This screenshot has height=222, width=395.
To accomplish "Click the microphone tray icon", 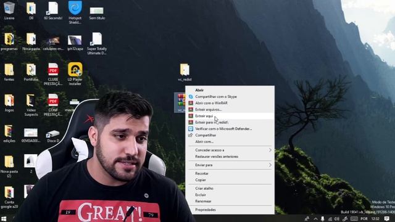I will (323, 219).
